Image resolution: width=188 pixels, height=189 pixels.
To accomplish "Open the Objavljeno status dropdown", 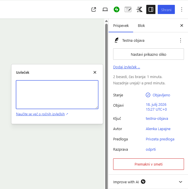I will click(158, 95).
